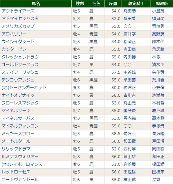The width and height of the screenshot is (173, 184).
Task: Open jockey link 丸山元
Action: 130,103
